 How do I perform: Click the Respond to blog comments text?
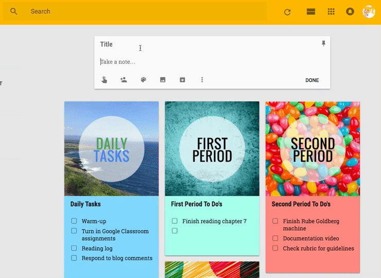click(x=117, y=258)
